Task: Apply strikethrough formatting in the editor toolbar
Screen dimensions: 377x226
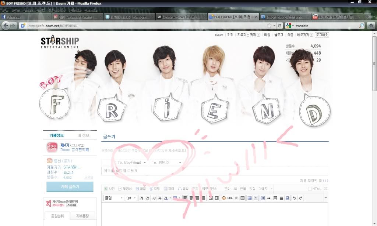Action: coord(160,198)
